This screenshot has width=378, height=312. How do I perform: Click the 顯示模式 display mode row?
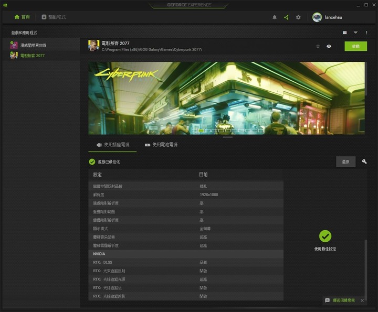(x=186, y=229)
